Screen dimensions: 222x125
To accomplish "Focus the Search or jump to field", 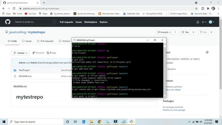I will (x=35, y=22).
